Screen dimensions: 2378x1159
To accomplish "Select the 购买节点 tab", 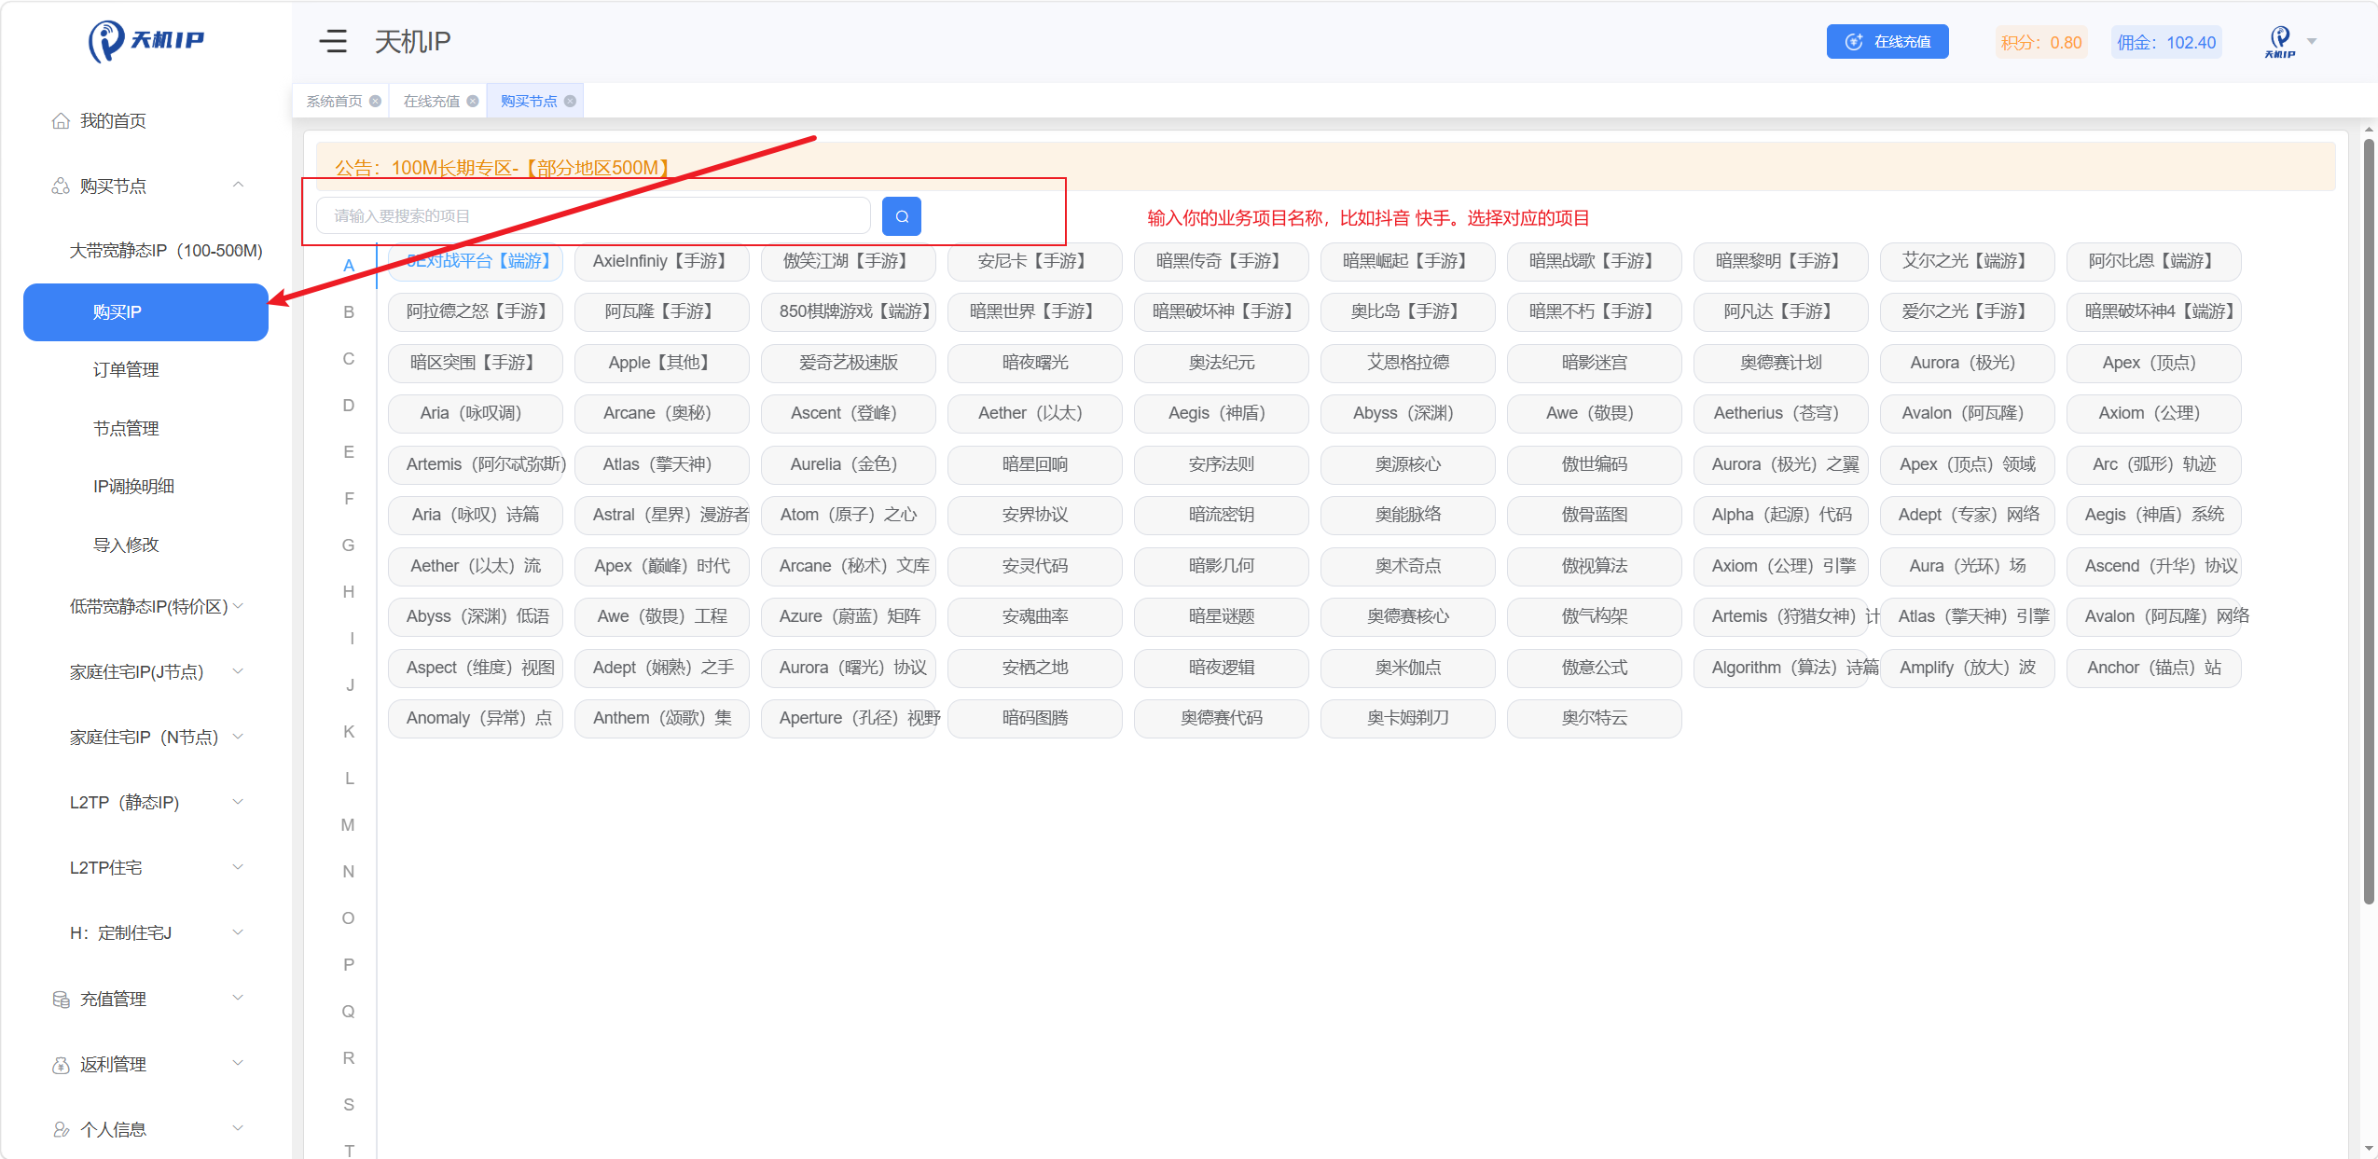I will tap(529, 102).
